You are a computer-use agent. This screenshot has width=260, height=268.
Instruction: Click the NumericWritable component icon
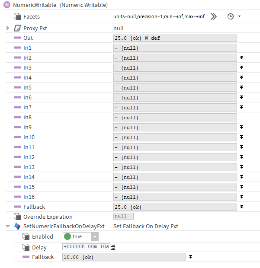(7, 5)
